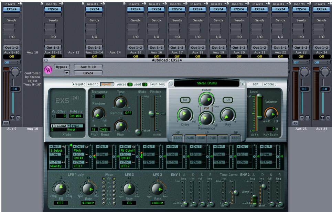Click the cutoff-resonance chain link icon
332x212 pixels.
[206, 109]
